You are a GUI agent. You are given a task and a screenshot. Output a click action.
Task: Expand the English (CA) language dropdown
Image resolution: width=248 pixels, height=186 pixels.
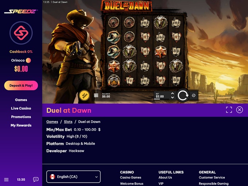[73, 177]
